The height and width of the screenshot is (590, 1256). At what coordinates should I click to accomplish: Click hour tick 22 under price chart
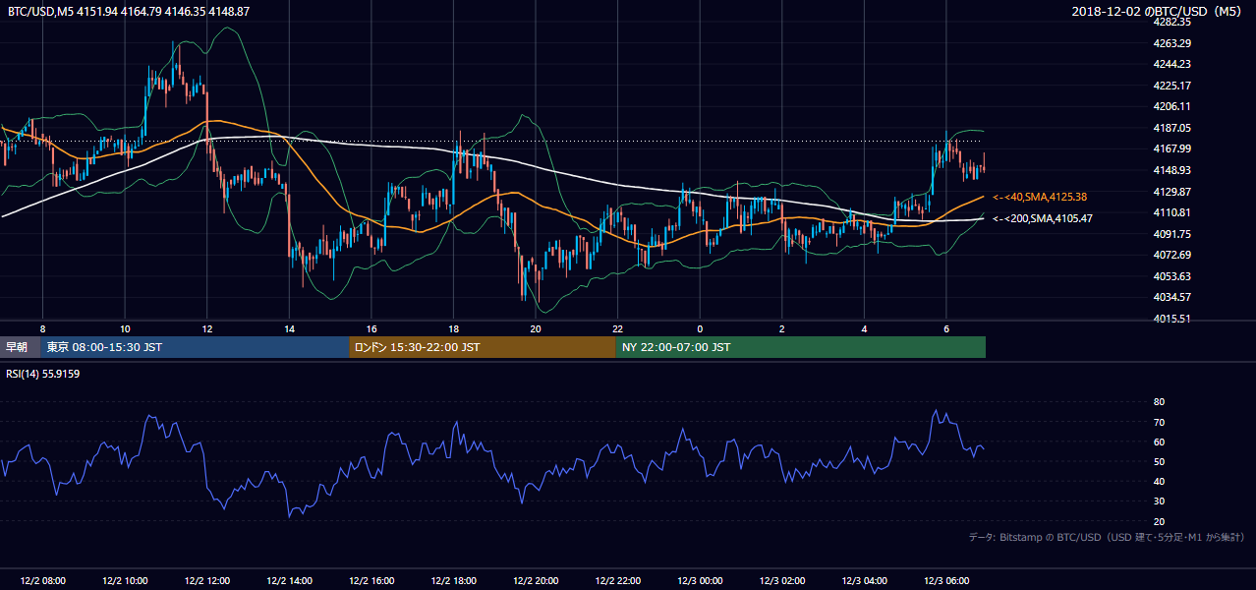pos(617,328)
